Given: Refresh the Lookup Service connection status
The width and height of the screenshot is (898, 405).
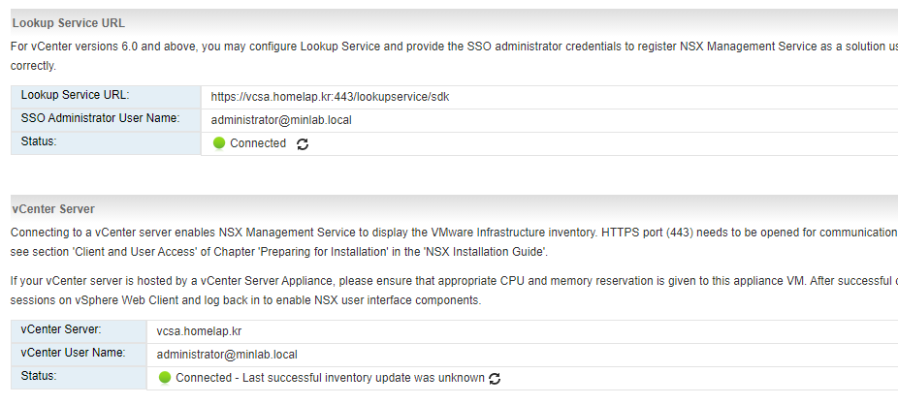Looking at the screenshot, I should point(303,144).
